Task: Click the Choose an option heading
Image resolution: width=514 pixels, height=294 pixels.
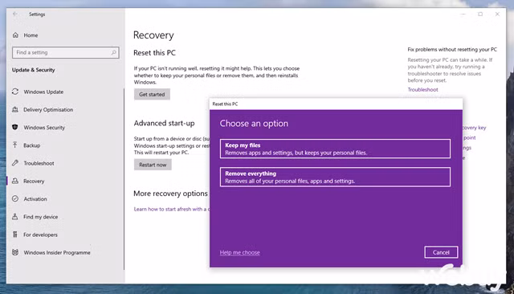Action: pyautogui.click(x=254, y=124)
